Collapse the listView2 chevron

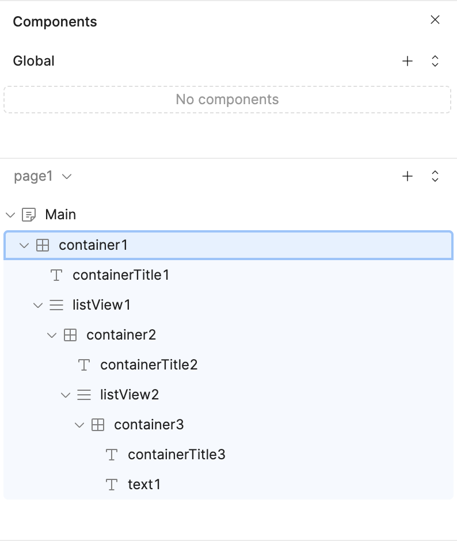click(66, 395)
